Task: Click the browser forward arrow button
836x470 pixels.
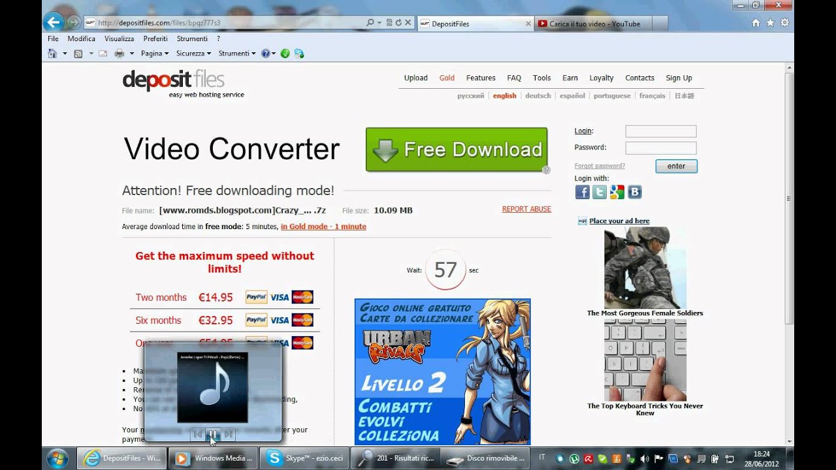Action: point(73,22)
